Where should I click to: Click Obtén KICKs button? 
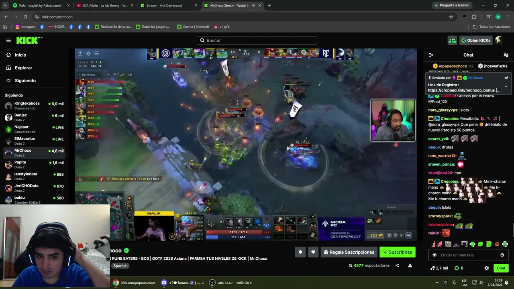pos(476,41)
